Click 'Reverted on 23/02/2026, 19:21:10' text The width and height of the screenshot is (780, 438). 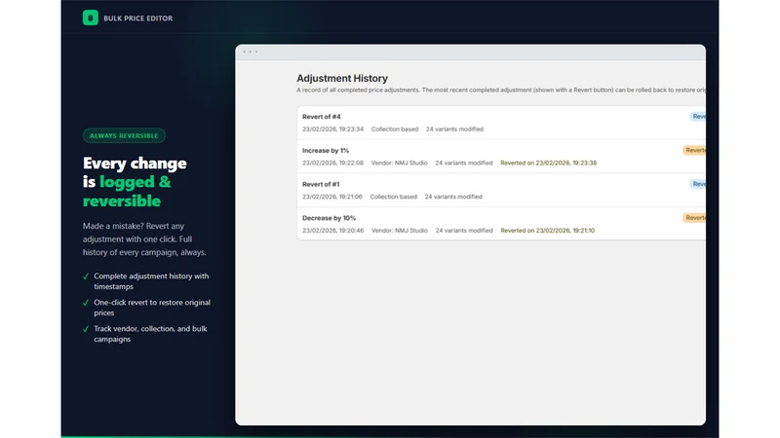pyautogui.click(x=547, y=231)
